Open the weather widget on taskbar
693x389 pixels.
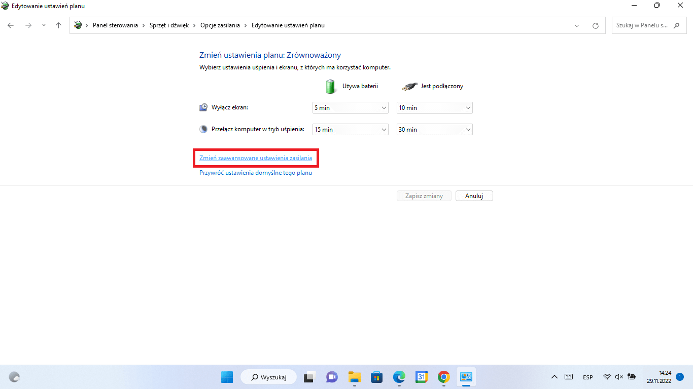pyautogui.click(x=15, y=377)
